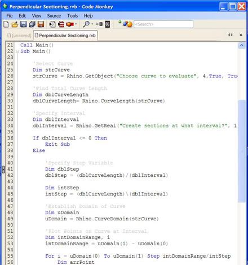The width and height of the screenshot is (248, 265).
Task: Maximize the Code Monkey window
Action: [x=232, y=7]
